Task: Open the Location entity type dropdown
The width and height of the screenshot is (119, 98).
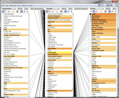Action: point(53,9)
